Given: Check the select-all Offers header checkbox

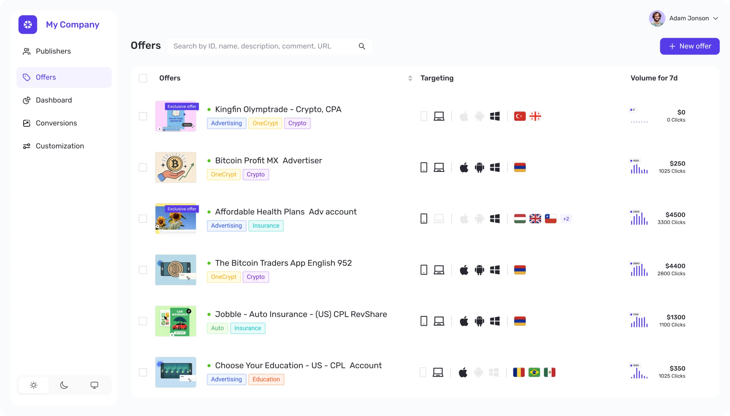Looking at the screenshot, I should [x=143, y=78].
